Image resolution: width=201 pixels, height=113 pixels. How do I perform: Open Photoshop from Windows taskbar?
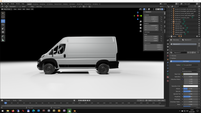(38, 111)
